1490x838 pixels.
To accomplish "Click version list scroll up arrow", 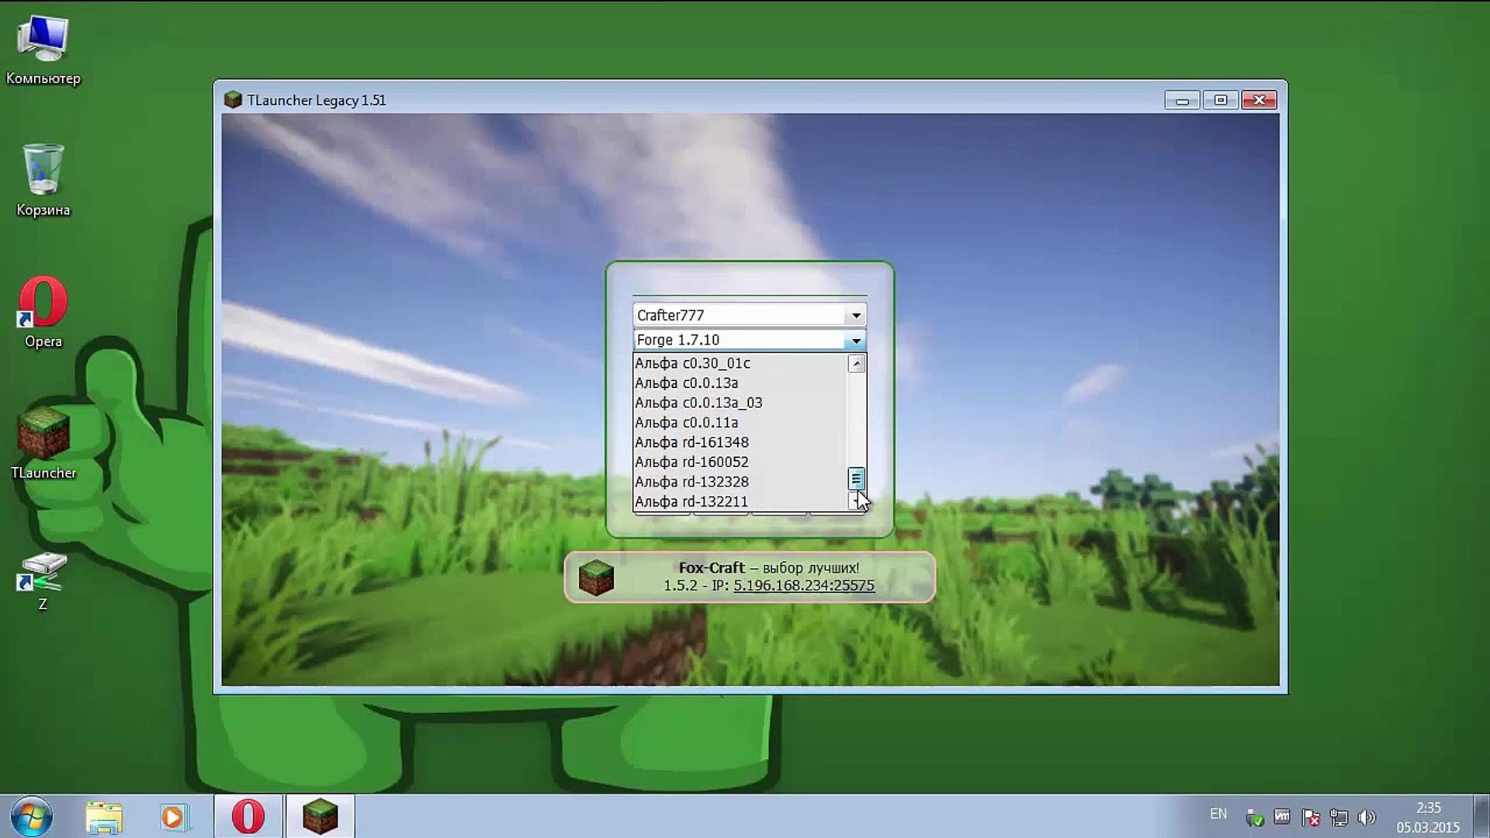I will click(856, 364).
